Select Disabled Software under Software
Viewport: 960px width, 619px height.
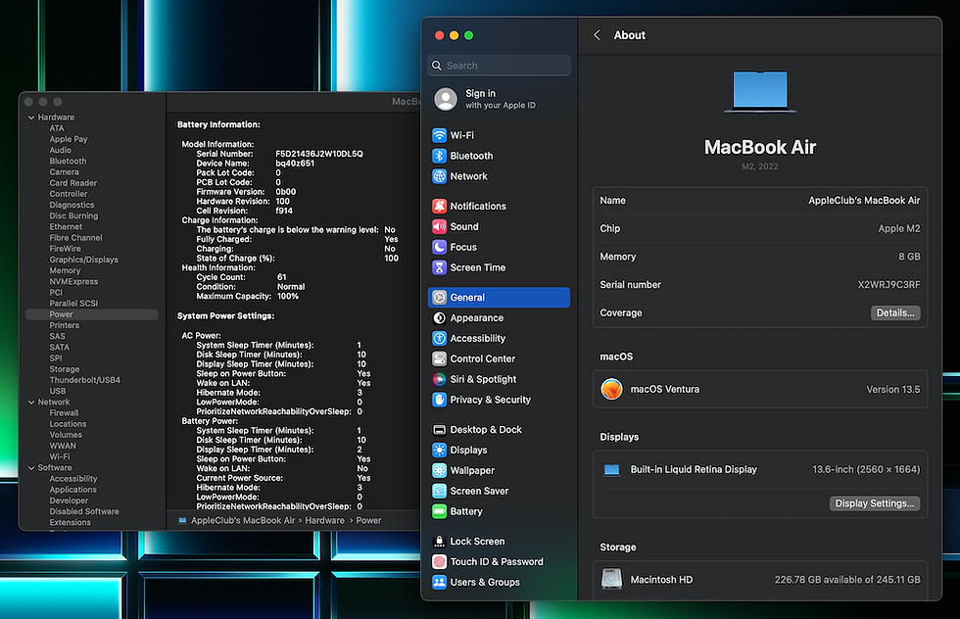click(x=84, y=512)
